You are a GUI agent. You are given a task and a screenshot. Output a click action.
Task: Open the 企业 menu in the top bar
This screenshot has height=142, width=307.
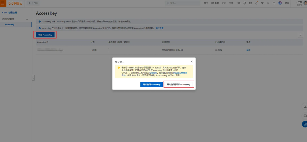pos(224,3)
